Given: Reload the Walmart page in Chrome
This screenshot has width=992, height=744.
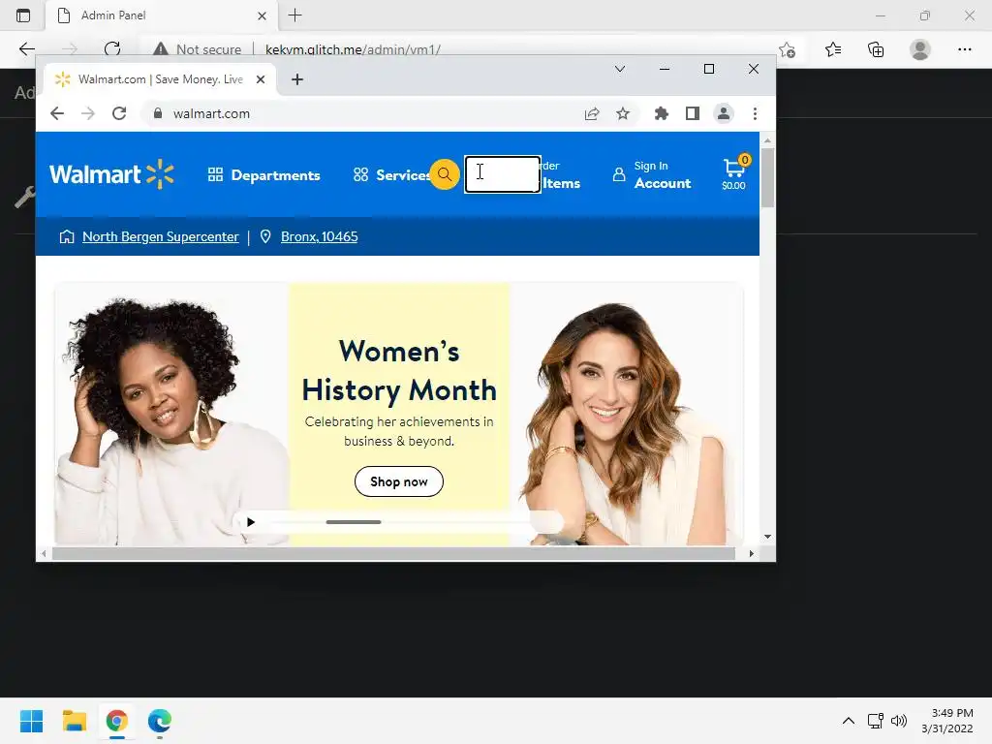Looking at the screenshot, I should point(119,114).
